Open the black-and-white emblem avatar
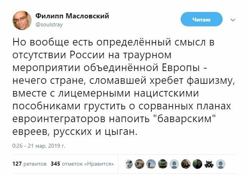The width and height of the screenshot is (249, 176). pyautogui.click(x=208, y=164)
